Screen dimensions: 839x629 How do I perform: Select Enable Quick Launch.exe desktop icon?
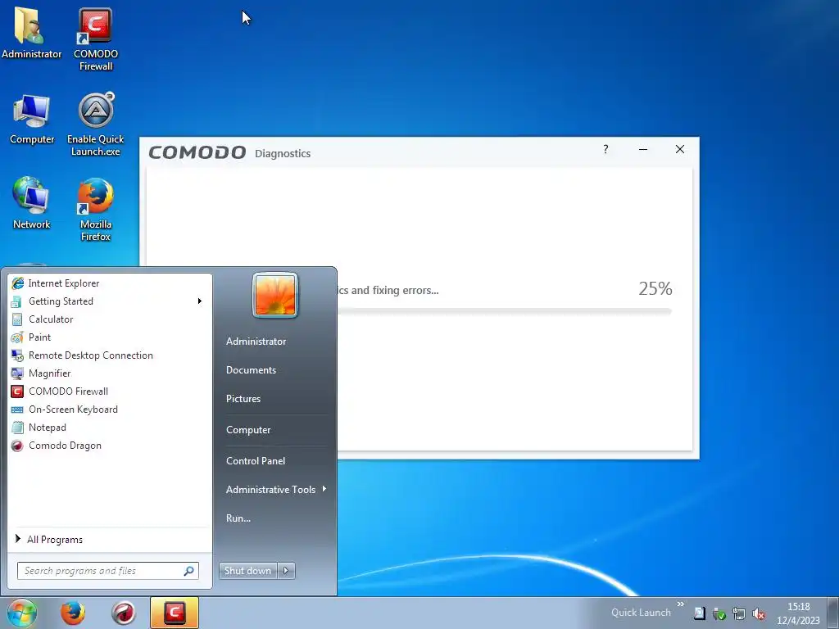[x=96, y=124]
